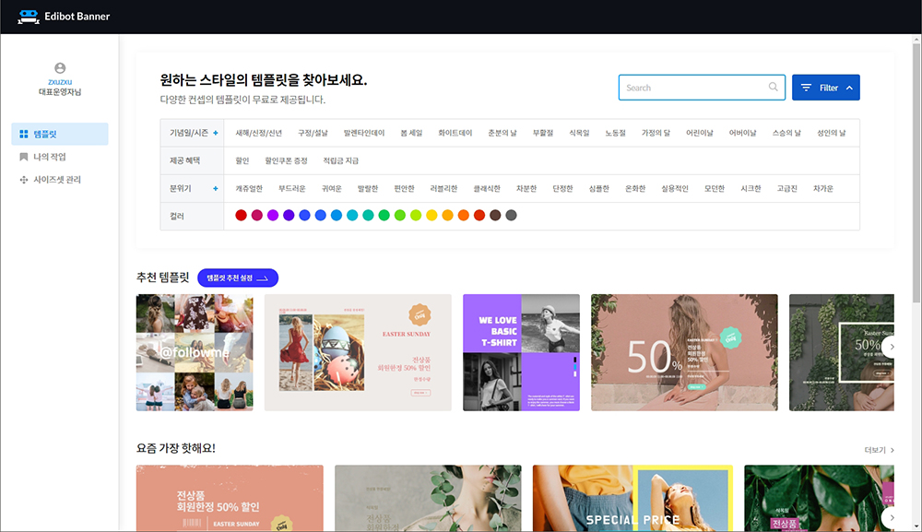Select the 식목일 tag
Image resolution: width=922 pixels, height=532 pixels.
click(579, 133)
